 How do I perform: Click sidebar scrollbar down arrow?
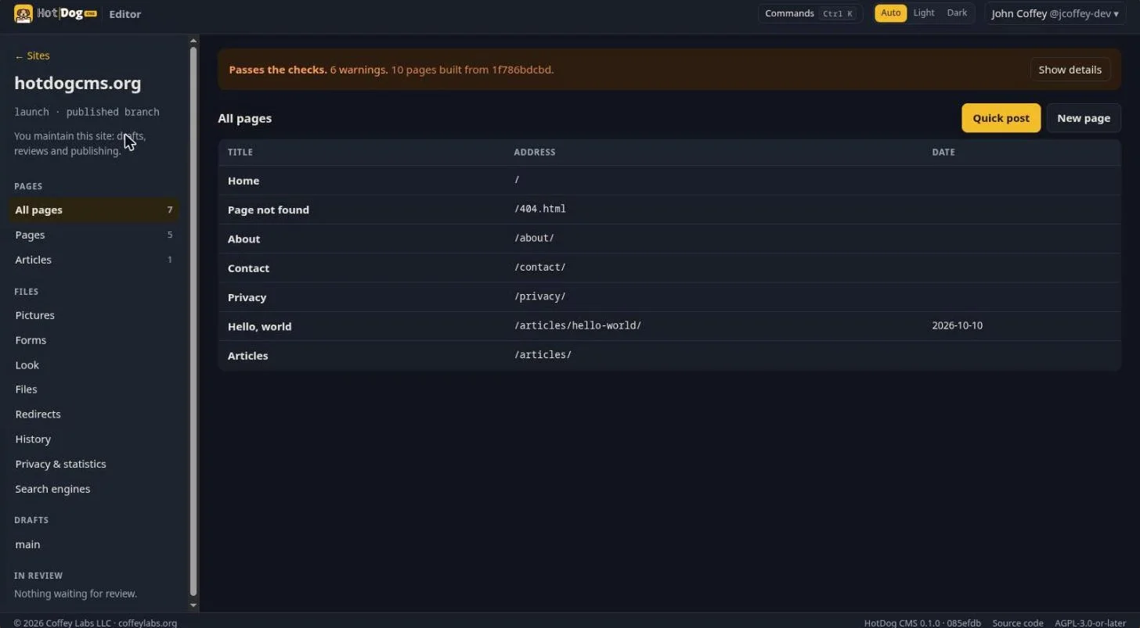coord(193,605)
